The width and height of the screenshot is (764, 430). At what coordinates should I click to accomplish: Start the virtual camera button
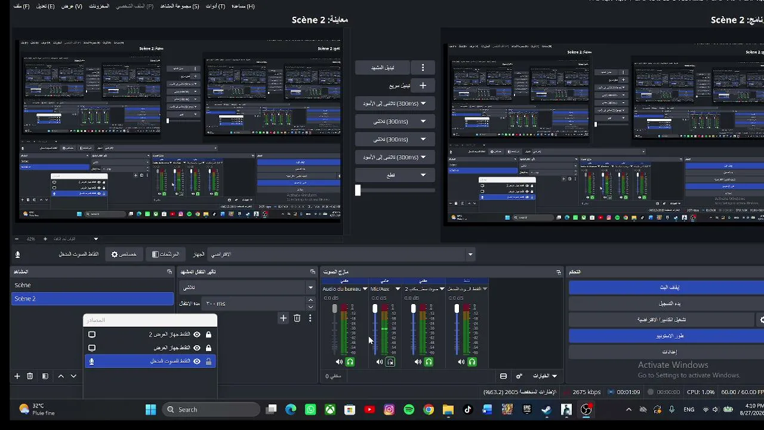pos(662,320)
